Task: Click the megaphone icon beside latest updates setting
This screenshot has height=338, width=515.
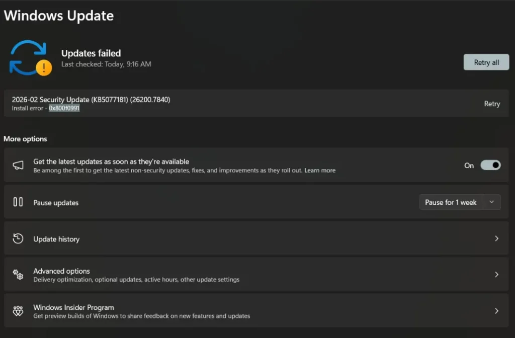Action: pyautogui.click(x=18, y=165)
